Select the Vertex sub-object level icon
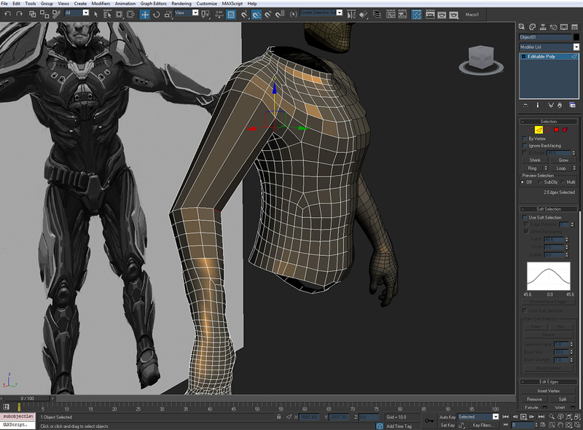This screenshot has width=583, height=430. tap(528, 130)
